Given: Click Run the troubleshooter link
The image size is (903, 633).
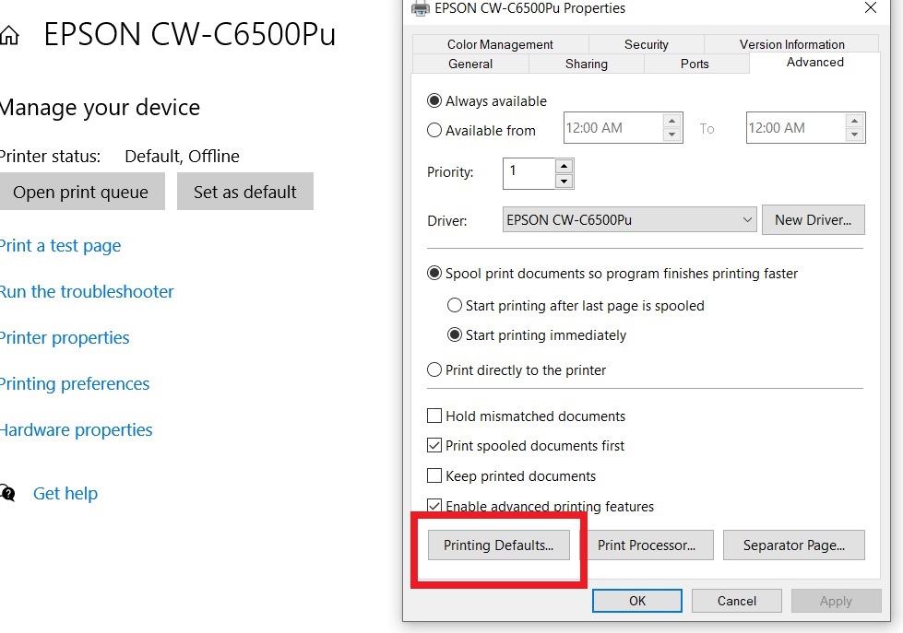Looking at the screenshot, I should (x=87, y=292).
